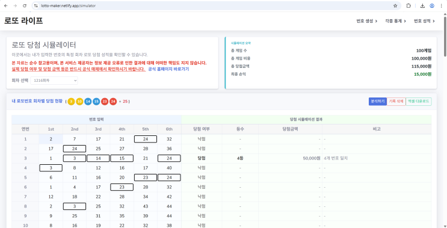The width and height of the screenshot is (447, 228).
Task: Click the 당첨금액 column header
Action: point(290,129)
